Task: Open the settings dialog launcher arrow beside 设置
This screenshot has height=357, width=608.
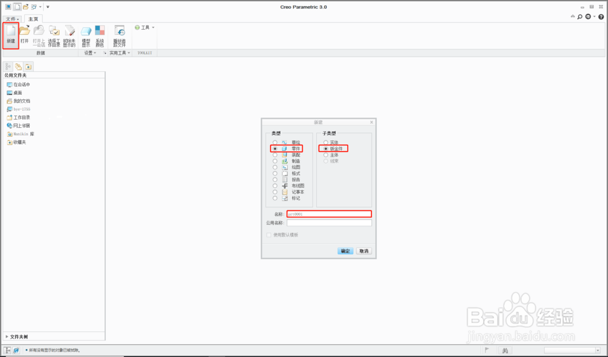Action: [105, 53]
